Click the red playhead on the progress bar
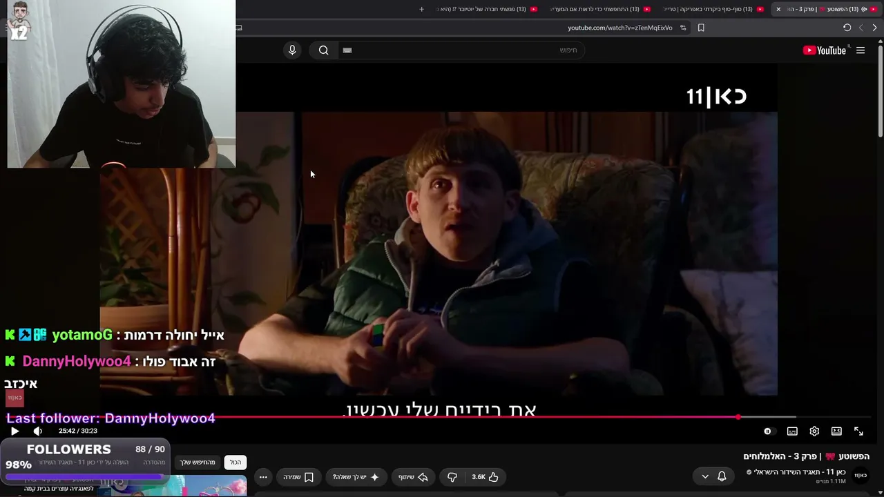This screenshot has width=884, height=497. pos(738,417)
